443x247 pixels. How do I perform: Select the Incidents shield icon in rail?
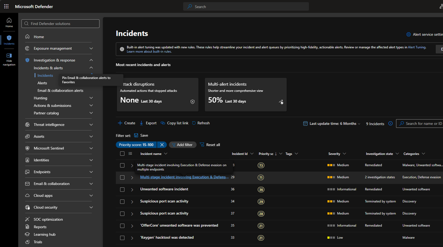point(9,38)
